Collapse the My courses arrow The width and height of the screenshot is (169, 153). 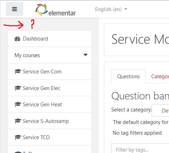pyautogui.click(x=85, y=55)
